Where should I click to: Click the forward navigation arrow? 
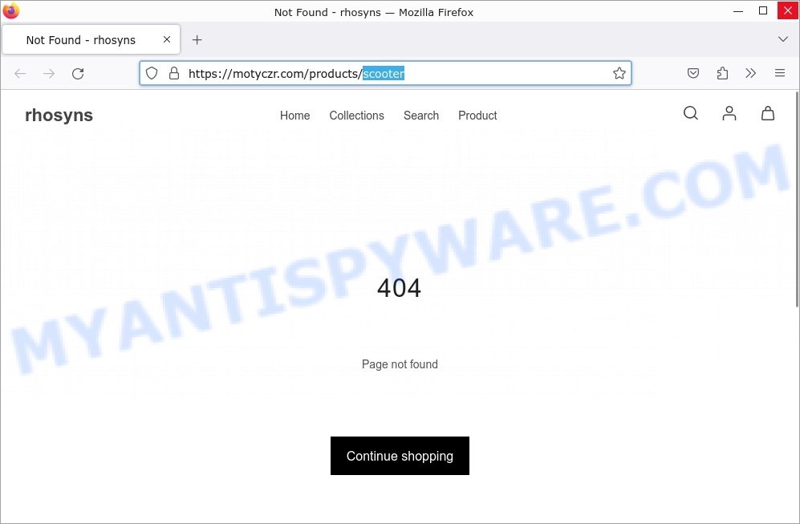tap(49, 74)
